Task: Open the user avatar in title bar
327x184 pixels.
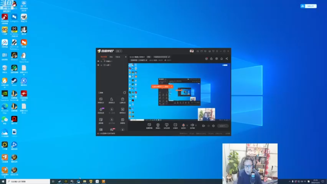Action: click(192, 51)
